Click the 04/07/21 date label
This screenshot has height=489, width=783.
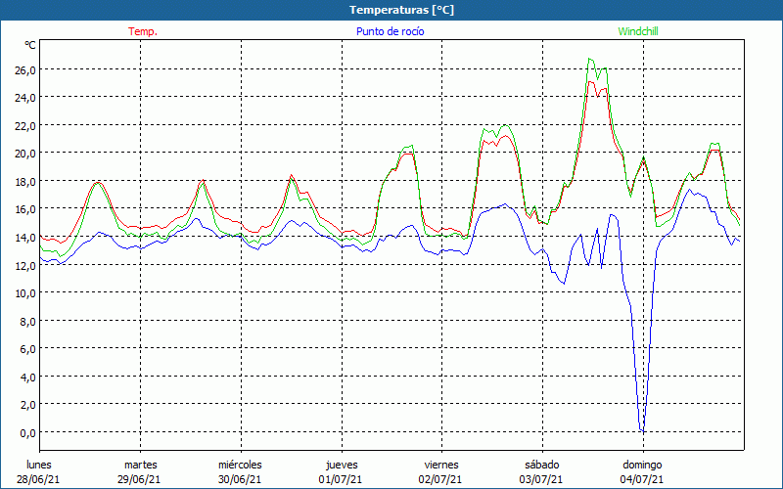642,479
